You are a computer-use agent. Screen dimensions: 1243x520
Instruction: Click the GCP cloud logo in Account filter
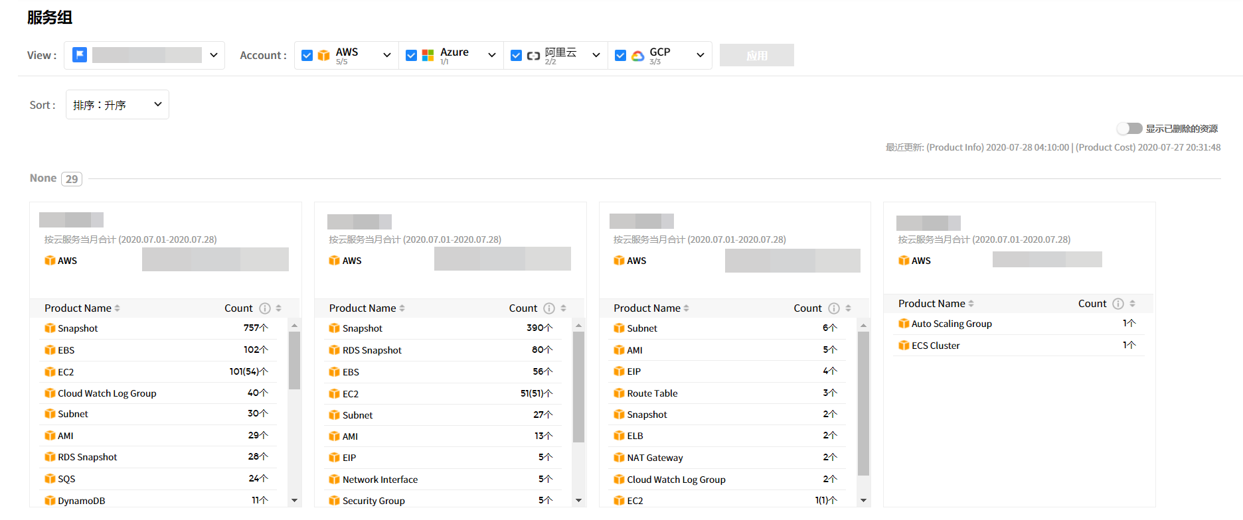pos(638,56)
